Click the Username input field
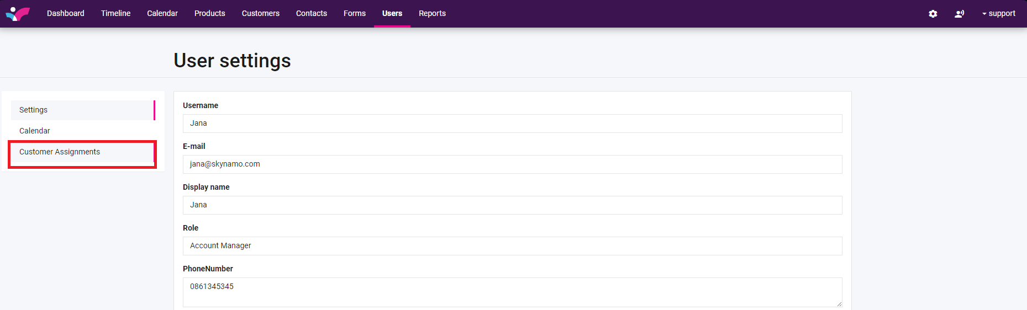The height and width of the screenshot is (310, 1027). click(x=512, y=124)
